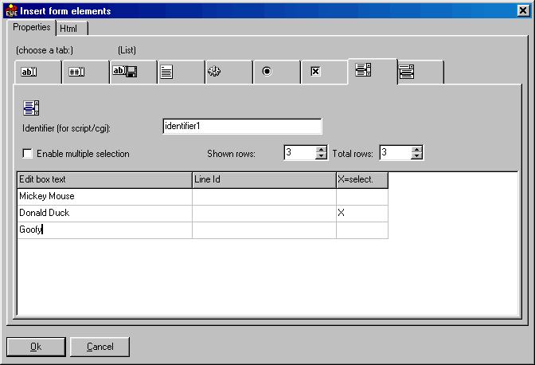Increase the Shown rows value
The height and width of the screenshot is (365, 535).
click(321, 149)
